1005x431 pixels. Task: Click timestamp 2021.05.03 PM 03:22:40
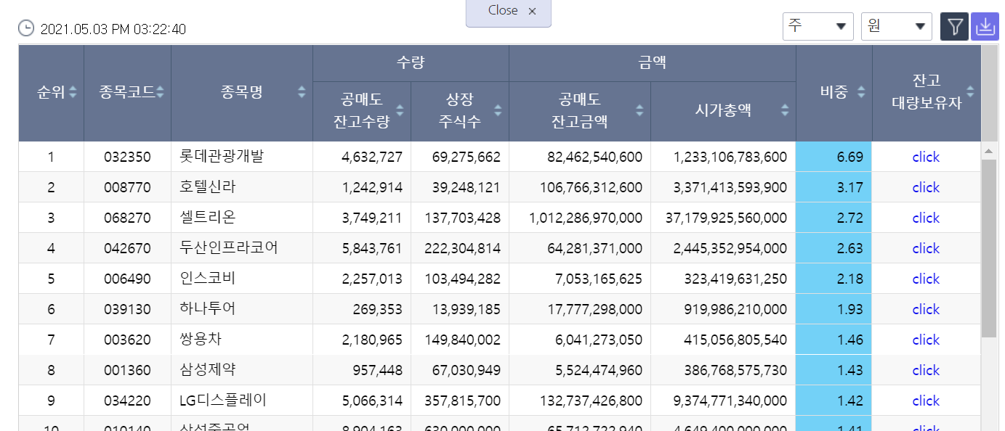113,29
